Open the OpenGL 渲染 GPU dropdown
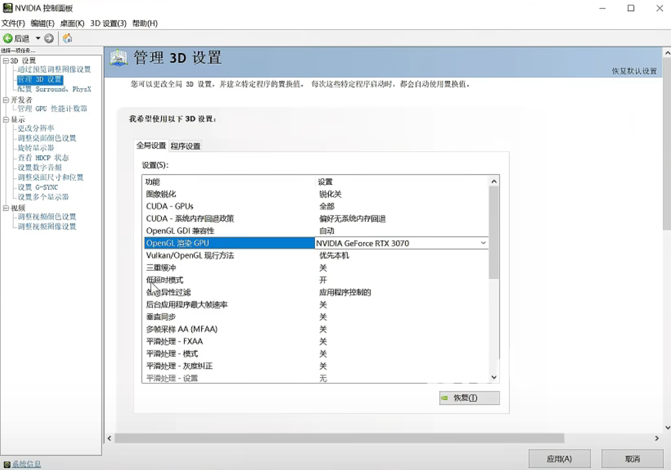671x470 pixels. coord(483,243)
